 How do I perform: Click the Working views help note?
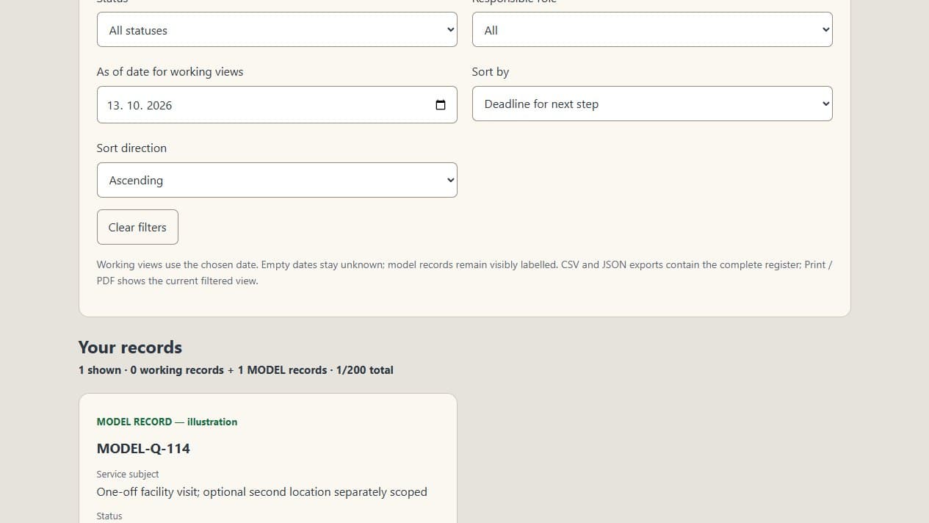pos(464,273)
